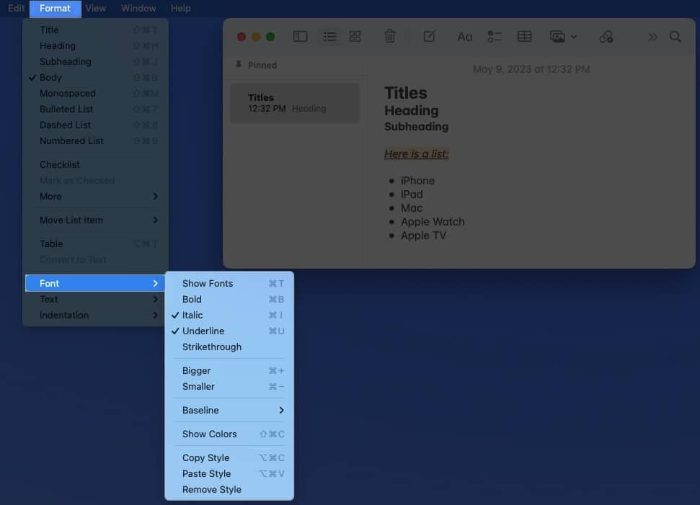This screenshot has width=700, height=505.
Task: Make text Smaller from Font submenu
Action: click(x=229, y=387)
